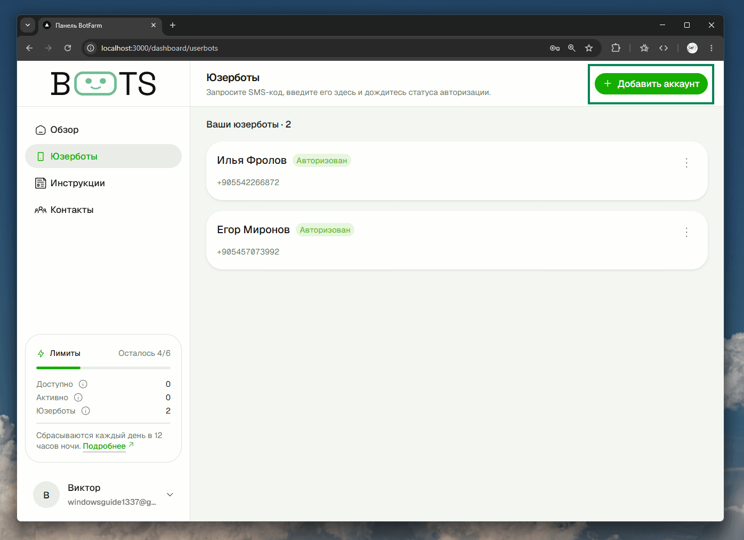This screenshot has width=744, height=540.
Task: Click the site information icon
Action: pos(91,48)
